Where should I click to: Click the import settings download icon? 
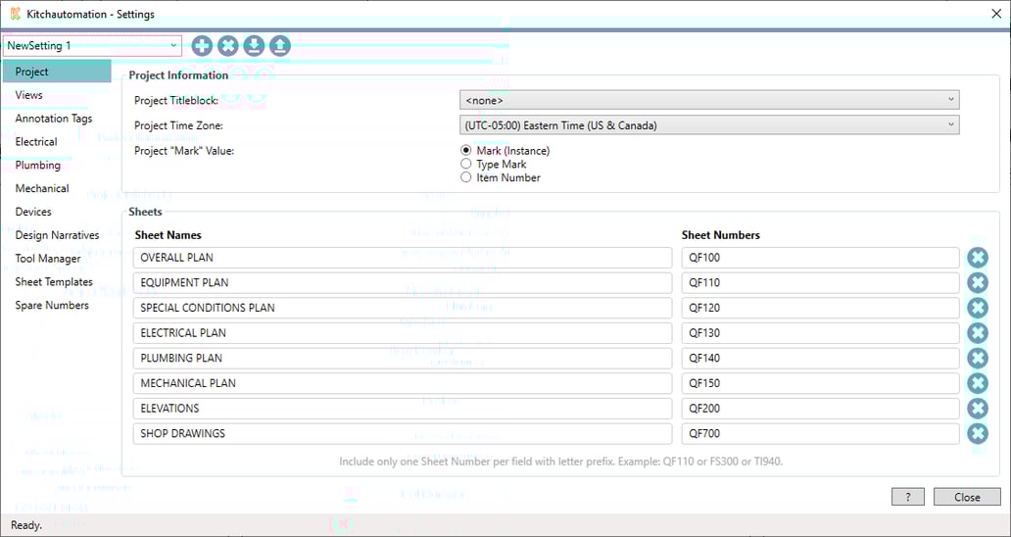254,46
